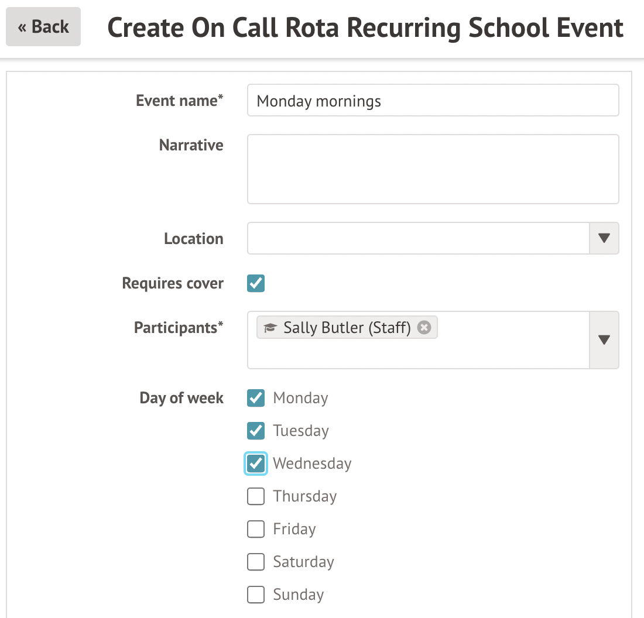This screenshot has width=644, height=618.
Task: Enable the Thursday checkbox
Action: (x=256, y=496)
